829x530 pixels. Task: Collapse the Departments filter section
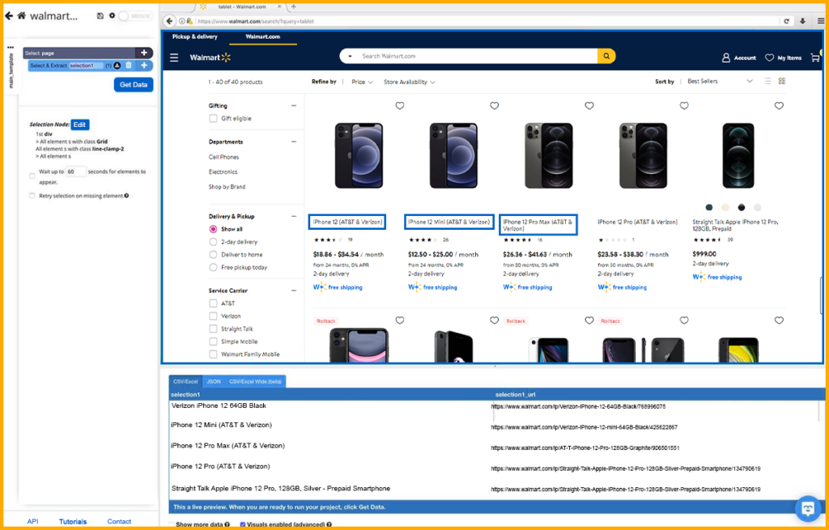[x=294, y=142]
